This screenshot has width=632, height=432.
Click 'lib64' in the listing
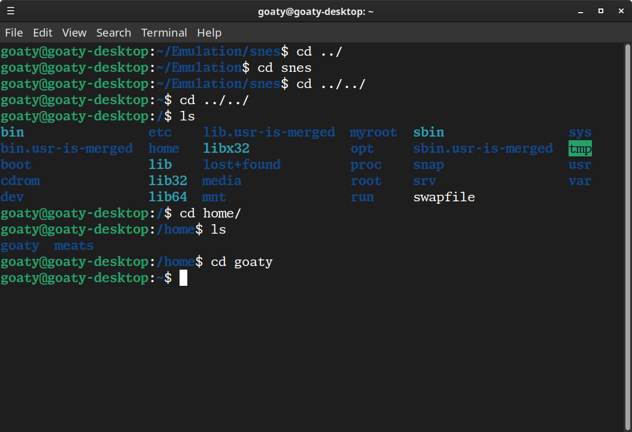(168, 197)
